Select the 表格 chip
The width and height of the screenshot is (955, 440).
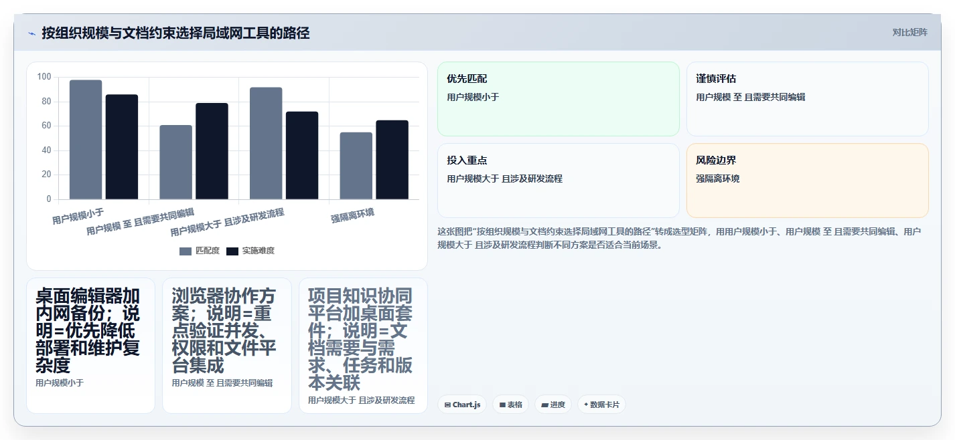click(511, 405)
